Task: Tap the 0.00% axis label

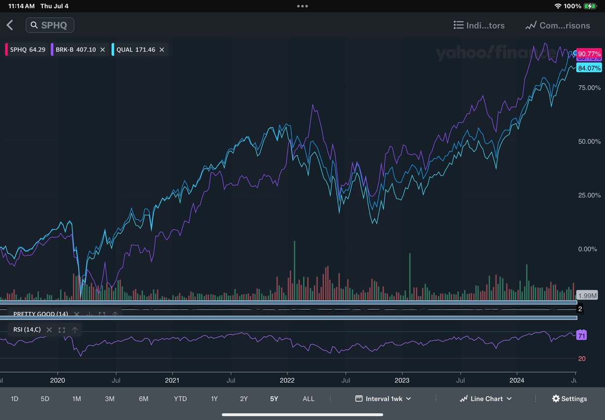Action: click(x=587, y=249)
